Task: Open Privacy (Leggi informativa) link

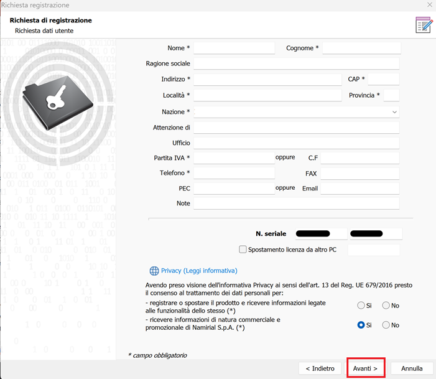Action: [x=199, y=271]
